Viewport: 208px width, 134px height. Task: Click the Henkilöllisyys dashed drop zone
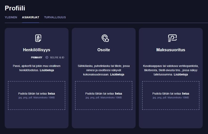pos(37,96)
